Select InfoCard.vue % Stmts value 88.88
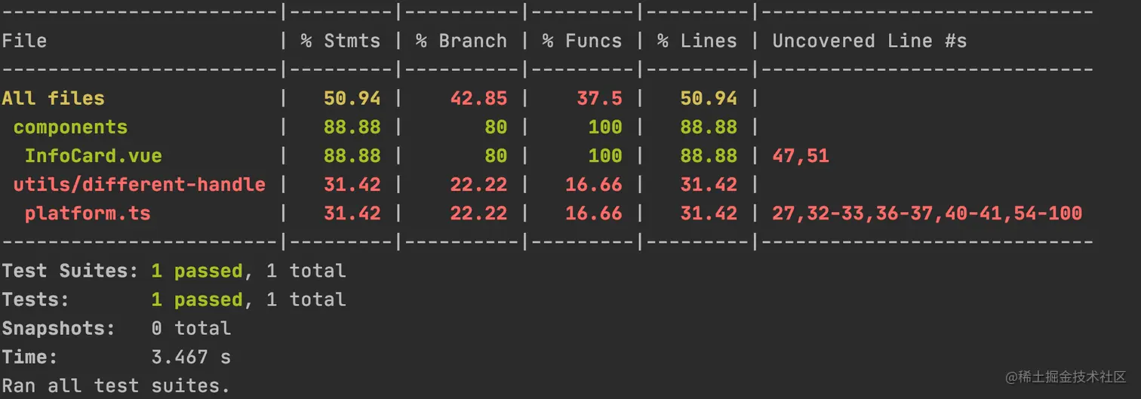Viewport: 1141px width, 399px height. pyautogui.click(x=352, y=156)
